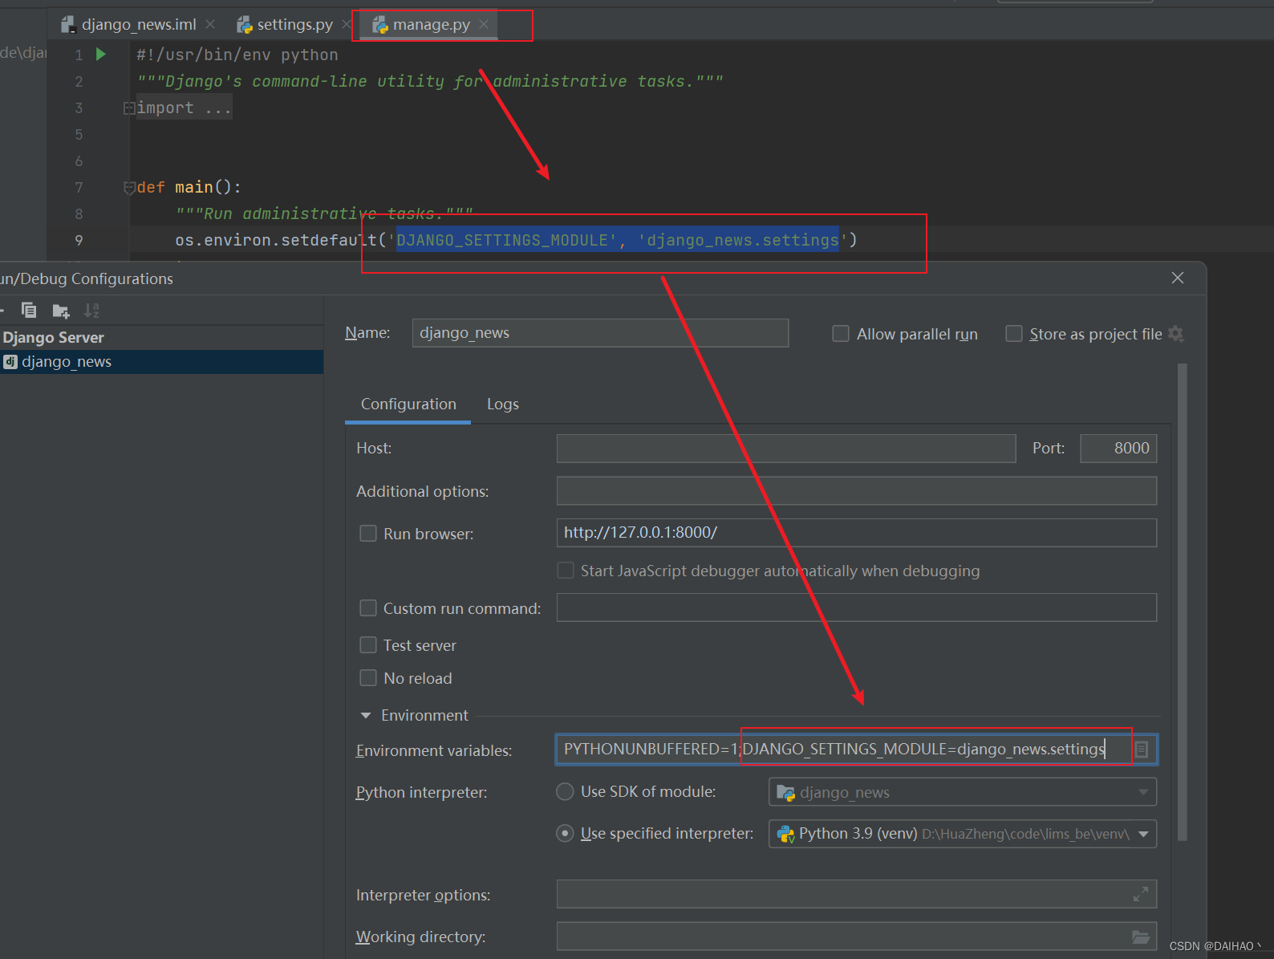Open the Configuration tab
This screenshot has width=1274, height=959.
pos(408,404)
